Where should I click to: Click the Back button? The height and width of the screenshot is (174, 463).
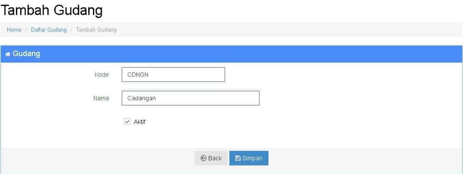tap(211, 158)
